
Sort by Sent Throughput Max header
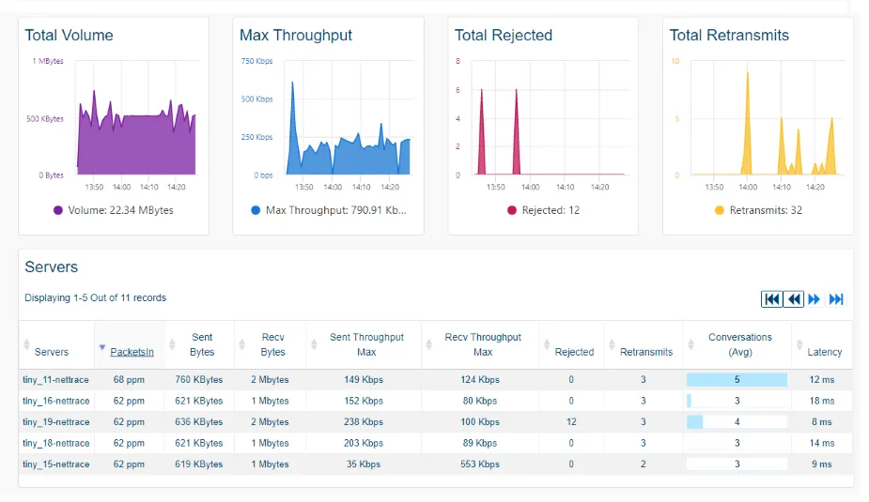[366, 344]
